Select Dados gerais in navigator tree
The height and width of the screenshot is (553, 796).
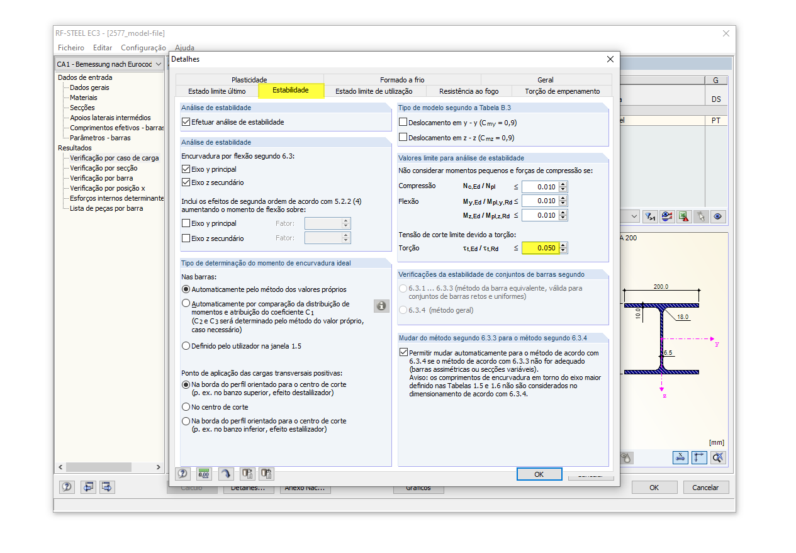coord(89,87)
